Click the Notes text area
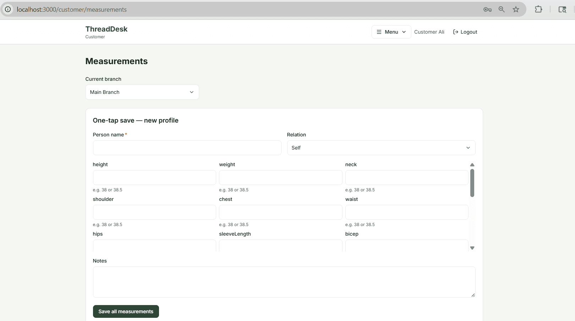The width and height of the screenshot is (575, 321). pyautogui.click(x=284, y=282)
